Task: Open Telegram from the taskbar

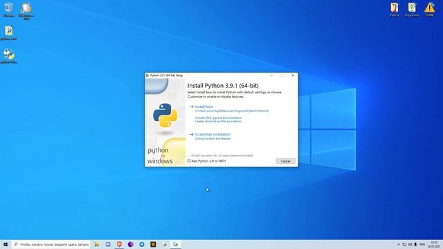Action: pos(142,244)
